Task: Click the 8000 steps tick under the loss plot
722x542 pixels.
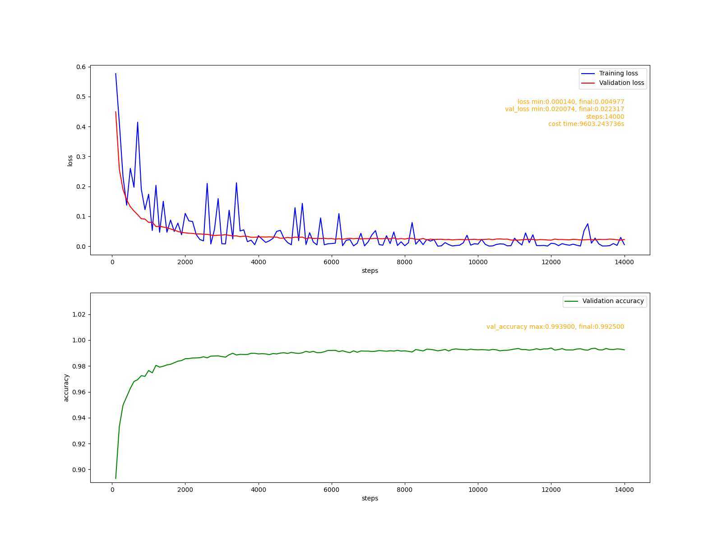Action: point(404,262)
